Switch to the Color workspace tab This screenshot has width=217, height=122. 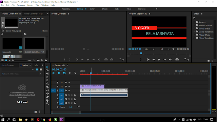pos(92,9)
